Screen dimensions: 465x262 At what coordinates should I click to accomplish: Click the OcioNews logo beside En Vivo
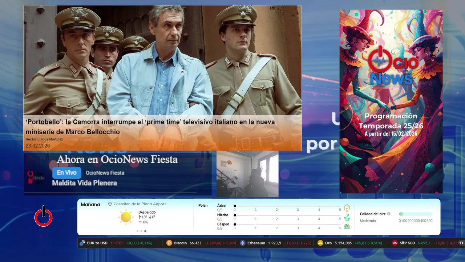36,177
